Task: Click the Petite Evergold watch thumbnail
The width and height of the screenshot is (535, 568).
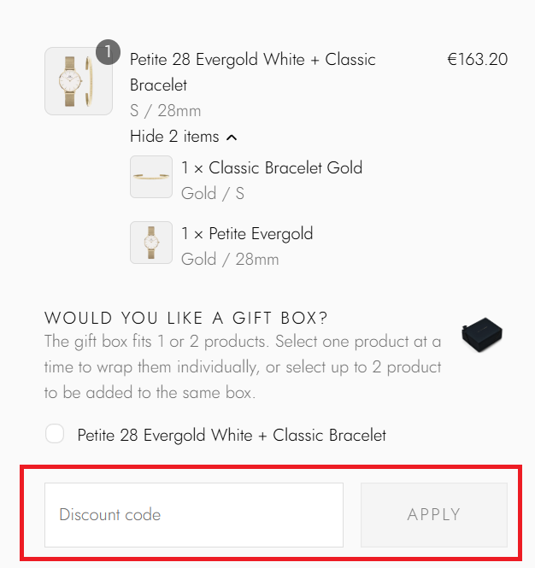Action: tap(151, 243)
